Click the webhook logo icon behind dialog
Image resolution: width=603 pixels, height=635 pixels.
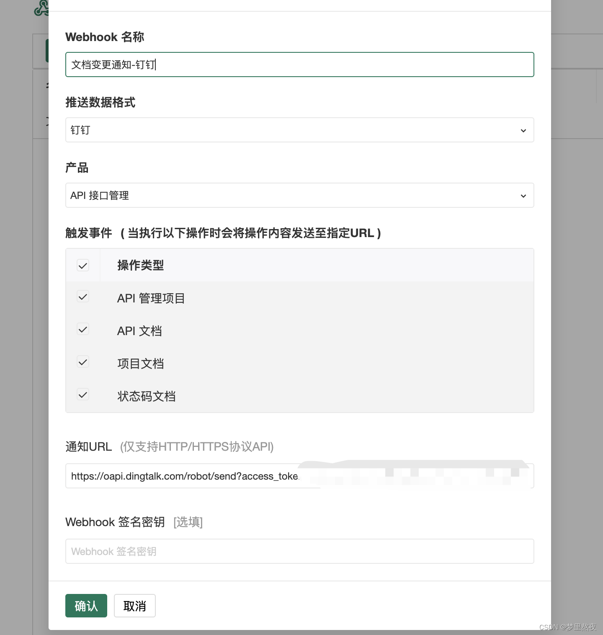pos(41,8)
